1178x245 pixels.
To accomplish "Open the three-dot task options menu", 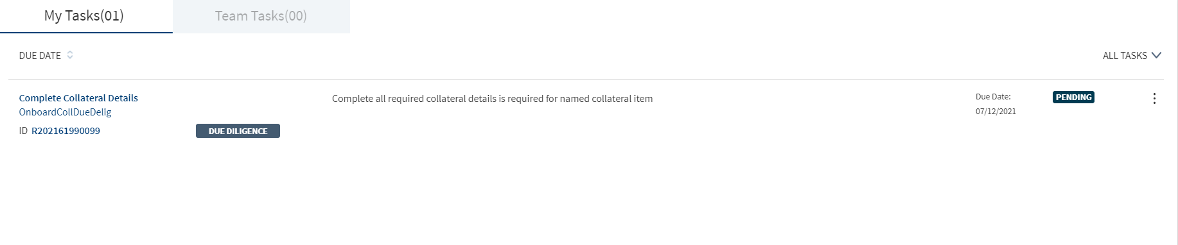I will click(x=1154, y=98).
